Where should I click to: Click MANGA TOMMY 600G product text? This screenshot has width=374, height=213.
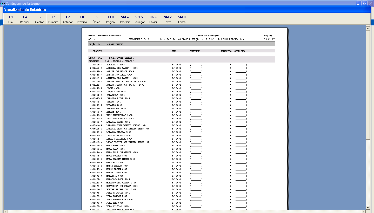pyautogui.click(x=117, y=173)
